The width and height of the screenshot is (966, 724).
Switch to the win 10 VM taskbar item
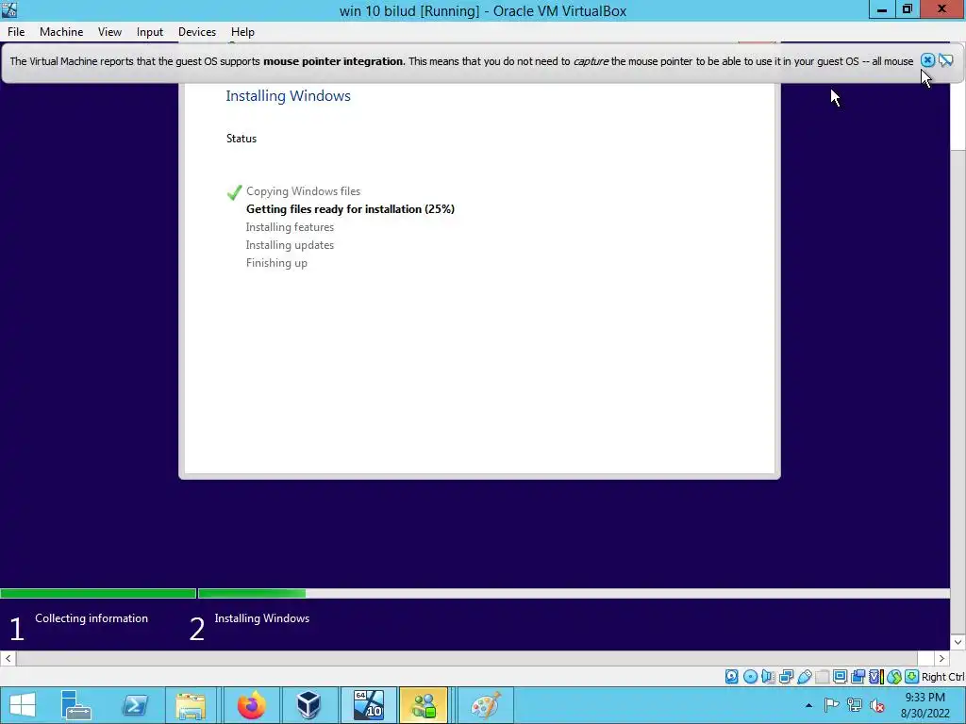pyautogui.click(x=369, y=705)
